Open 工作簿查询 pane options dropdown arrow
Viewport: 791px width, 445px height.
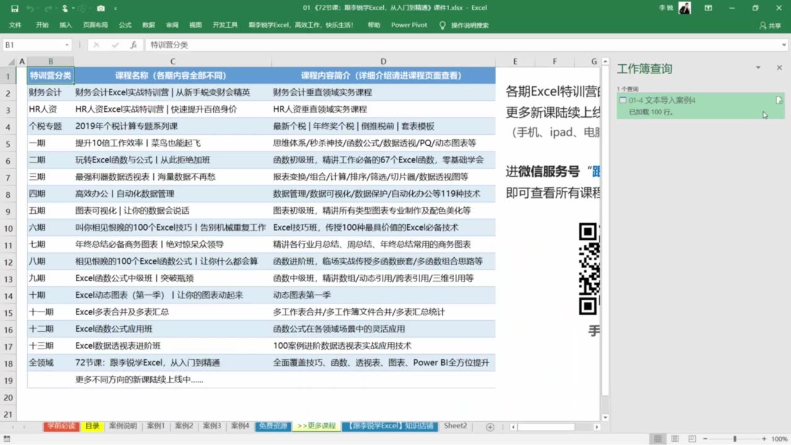(x=758, y=68)
